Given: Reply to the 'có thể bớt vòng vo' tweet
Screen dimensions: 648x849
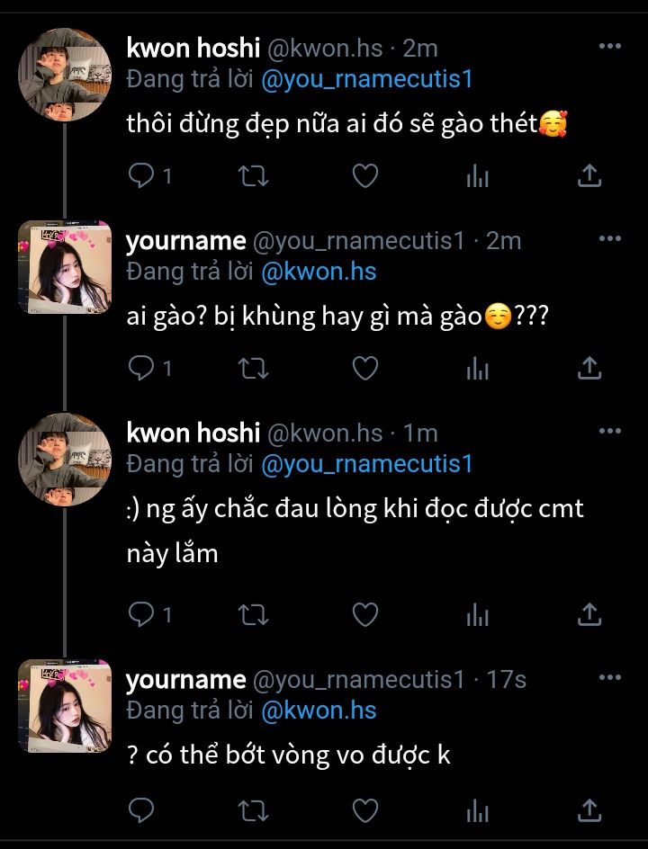Looking at the screenshot, I should pos(141,809).
